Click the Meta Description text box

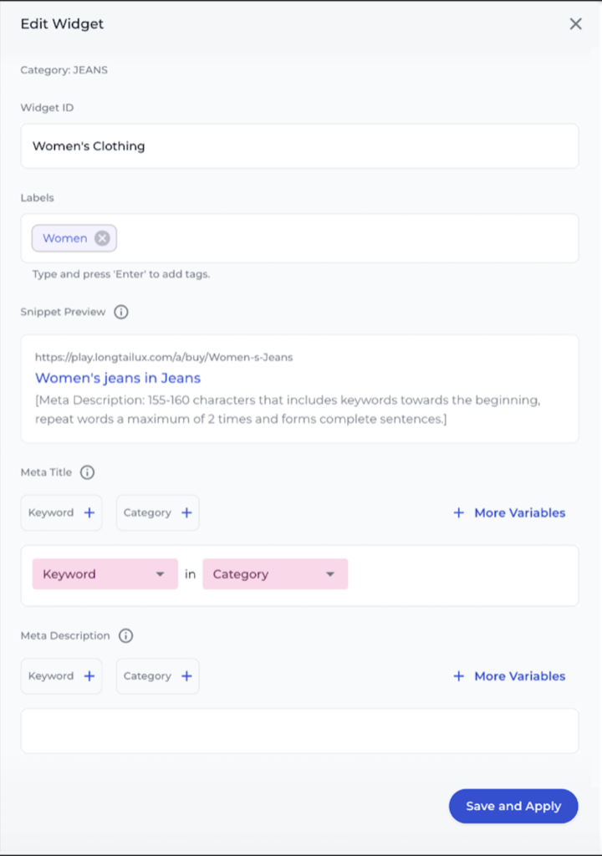click(x=299, y=731)
